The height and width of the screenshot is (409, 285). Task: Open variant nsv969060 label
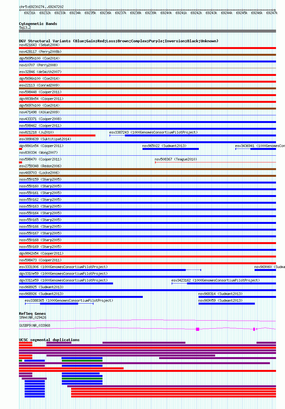point(269,267)
